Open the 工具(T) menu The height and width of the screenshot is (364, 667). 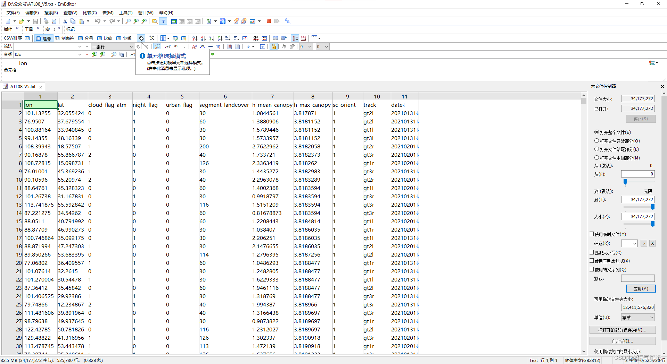click(x=126, y=13)
